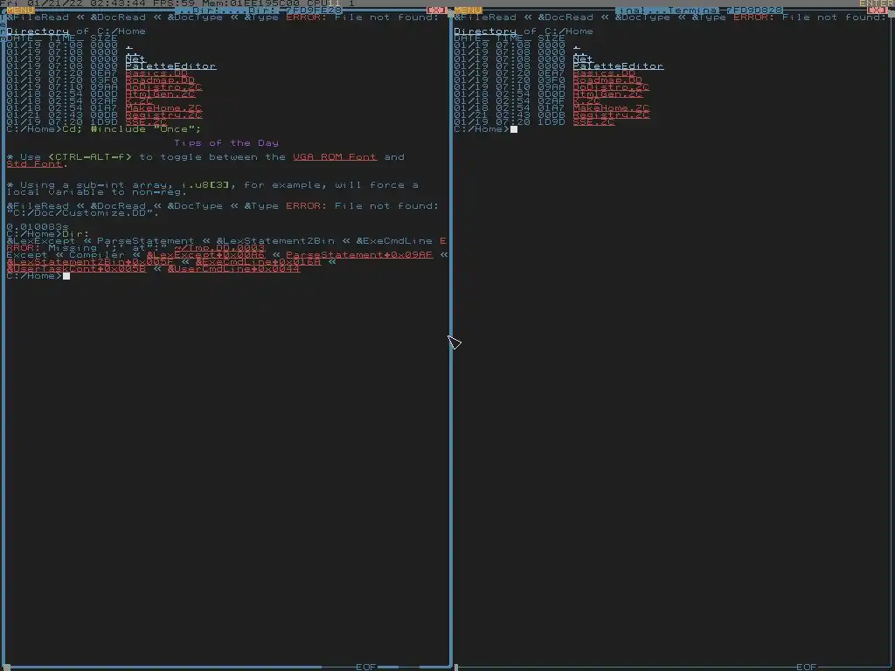Select the left window title bar 7FD9FE28
Screen dimensions: 895x671
pyautogui.click(x=259, y=10)
